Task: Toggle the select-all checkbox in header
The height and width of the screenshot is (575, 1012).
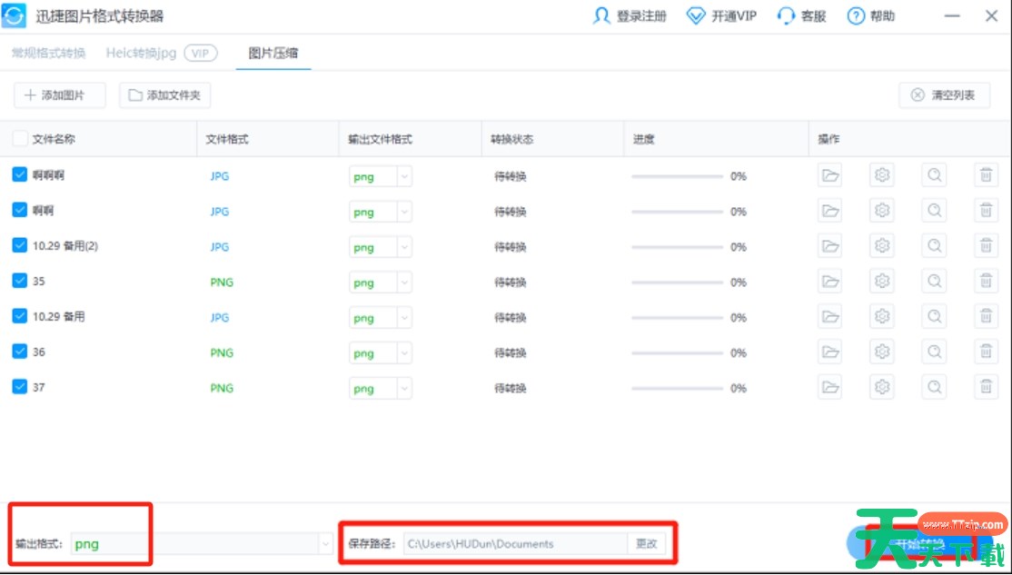Action: (20, 138)
